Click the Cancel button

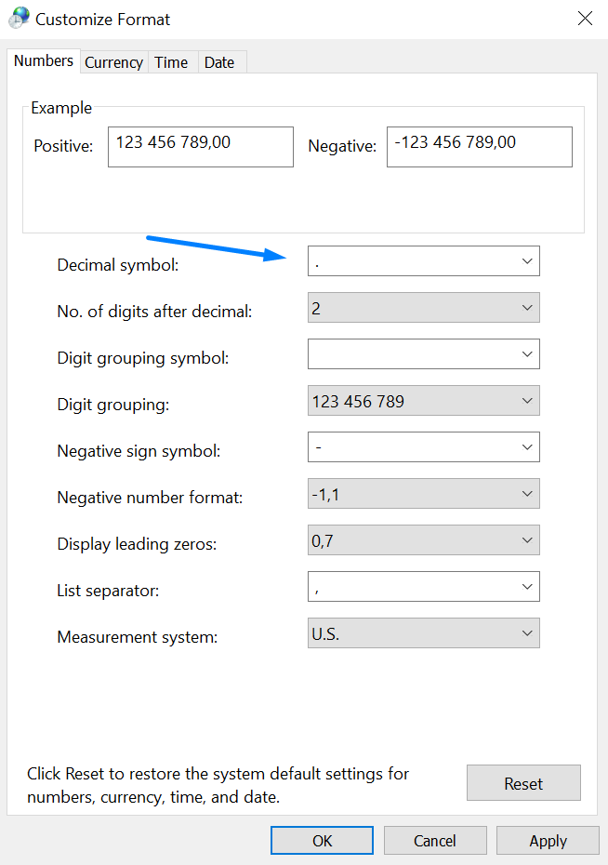434,841
